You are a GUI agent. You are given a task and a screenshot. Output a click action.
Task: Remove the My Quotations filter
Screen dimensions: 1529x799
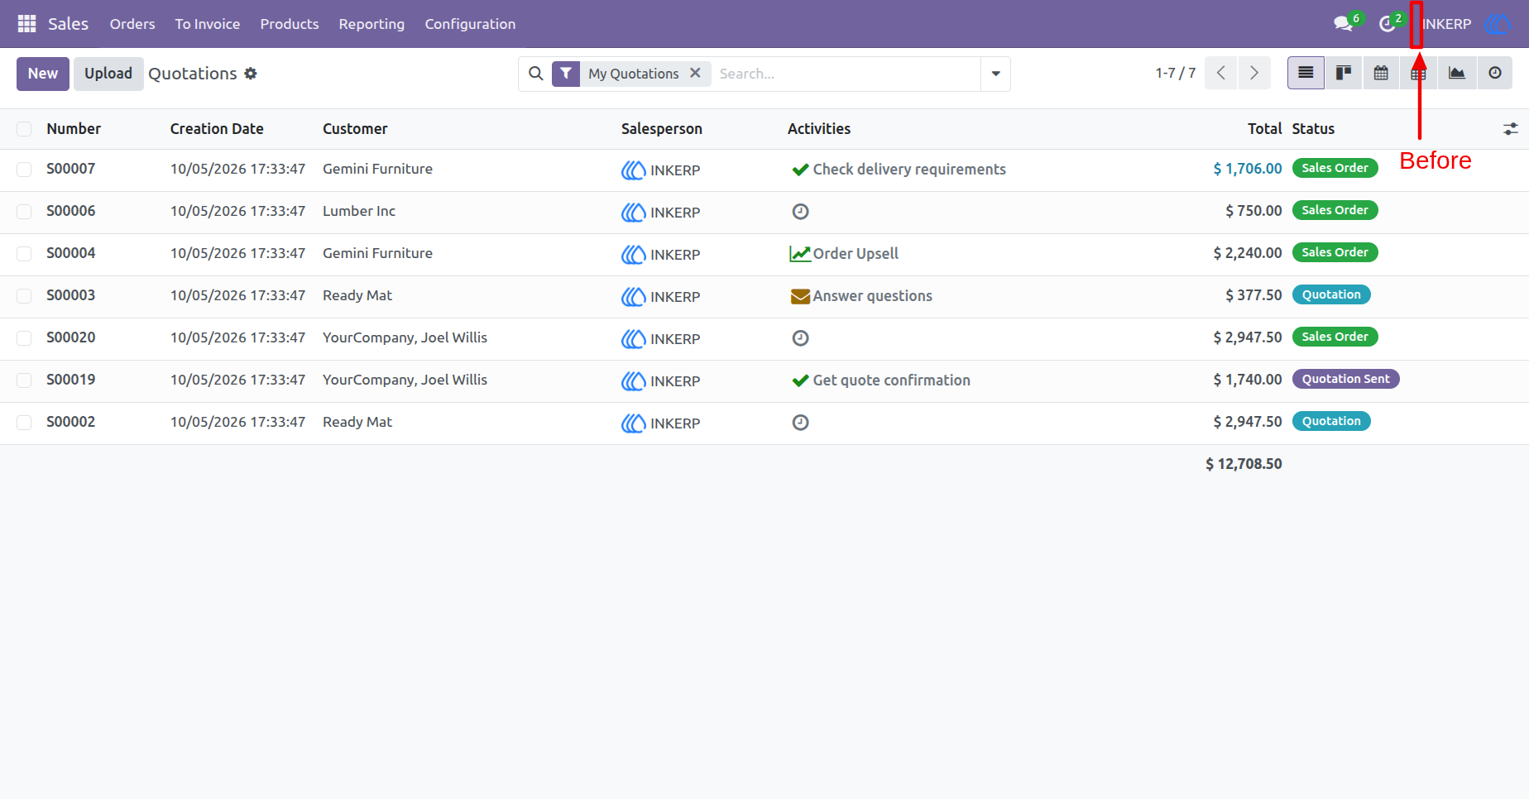(695, 73)
